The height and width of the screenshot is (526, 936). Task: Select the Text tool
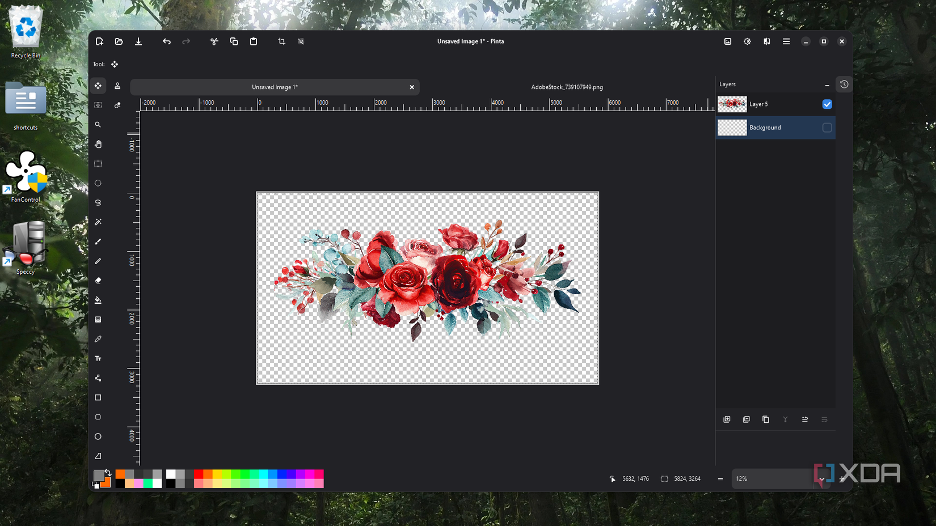tap(98, 358)
